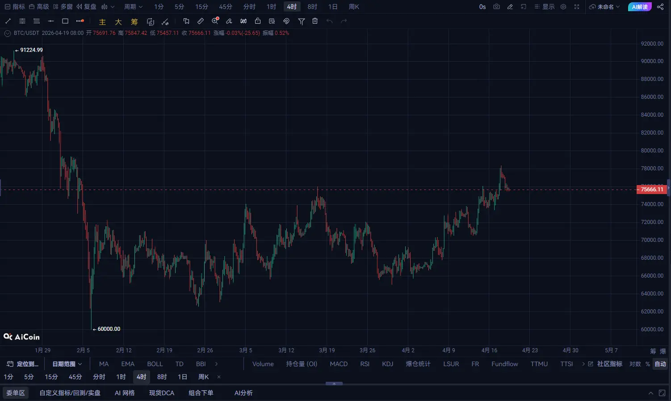
Task: Click the 75666.11 current price label
Action: [x=652, y=190]
